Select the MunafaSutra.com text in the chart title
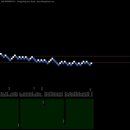130x130 pixels. coord(48,2)
